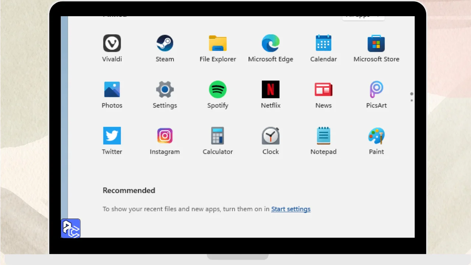471x265 pixels.
Task: Click the Recommended section heading
Action: tap(129, 190)
